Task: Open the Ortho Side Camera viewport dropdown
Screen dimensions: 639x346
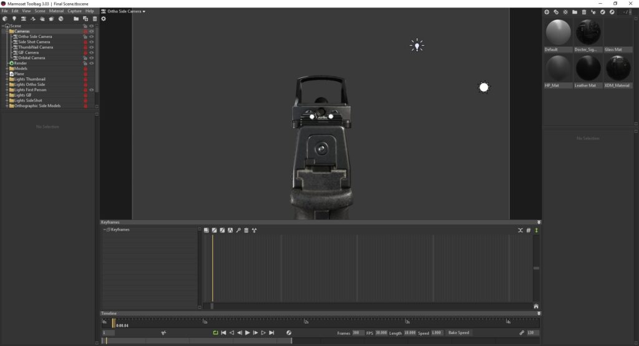Action: click(x=124, y=11)
